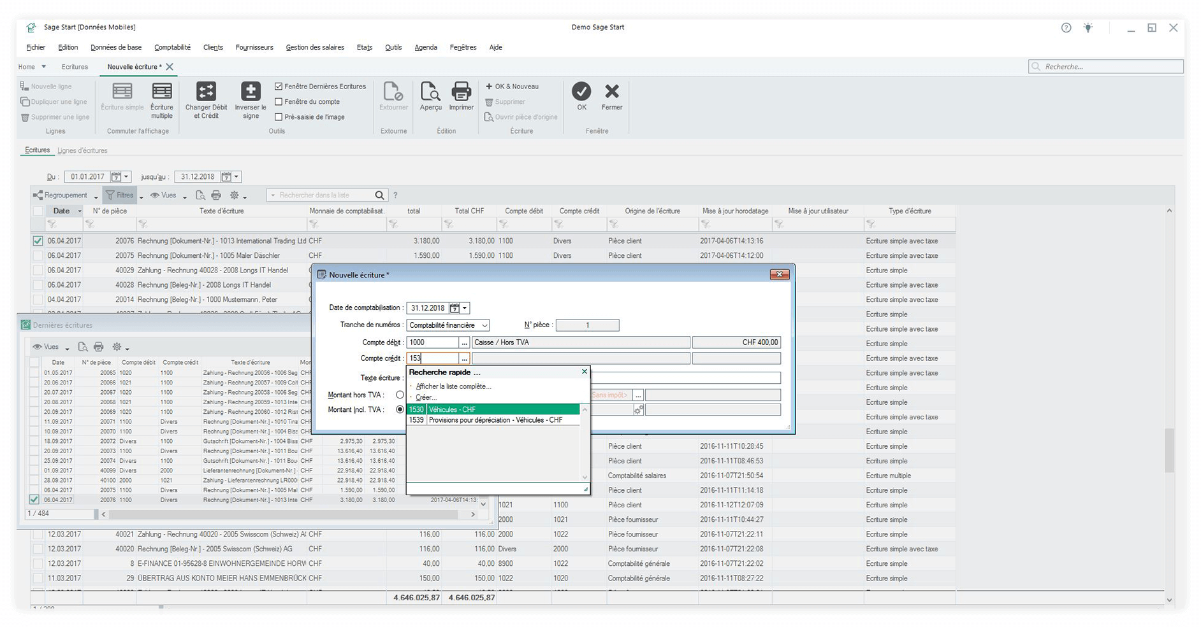Open Date de comptabilisation dropdown arrow
The image size is (1201, 627).
[465, 308]
